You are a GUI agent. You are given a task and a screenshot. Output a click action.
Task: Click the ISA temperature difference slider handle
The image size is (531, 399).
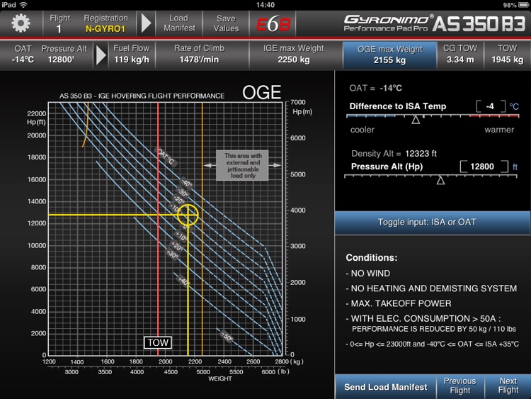[x=416, y=120]
